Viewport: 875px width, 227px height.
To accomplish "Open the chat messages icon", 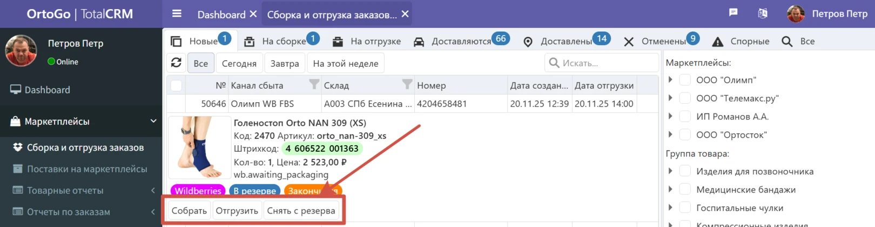I will point(733,13).
